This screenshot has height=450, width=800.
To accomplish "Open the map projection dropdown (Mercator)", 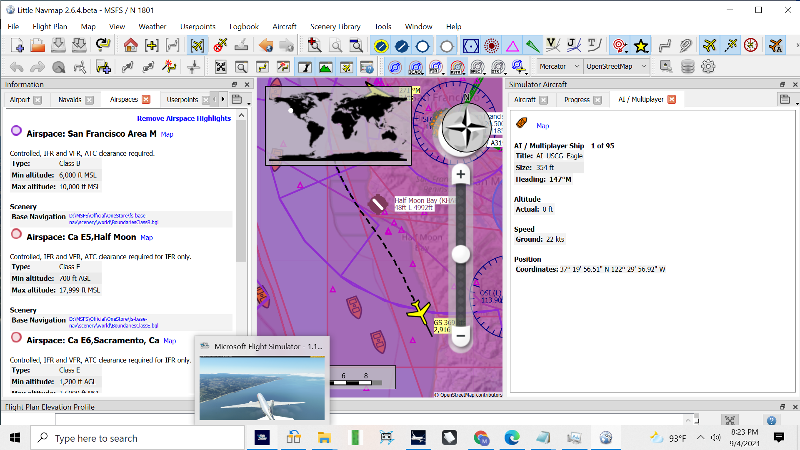I will pyautogui.click(x=559, y=66).
